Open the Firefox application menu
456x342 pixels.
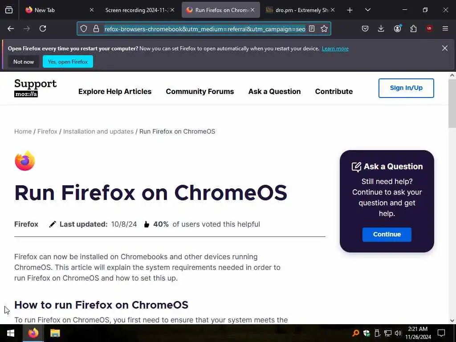click(x=445, y=28)
